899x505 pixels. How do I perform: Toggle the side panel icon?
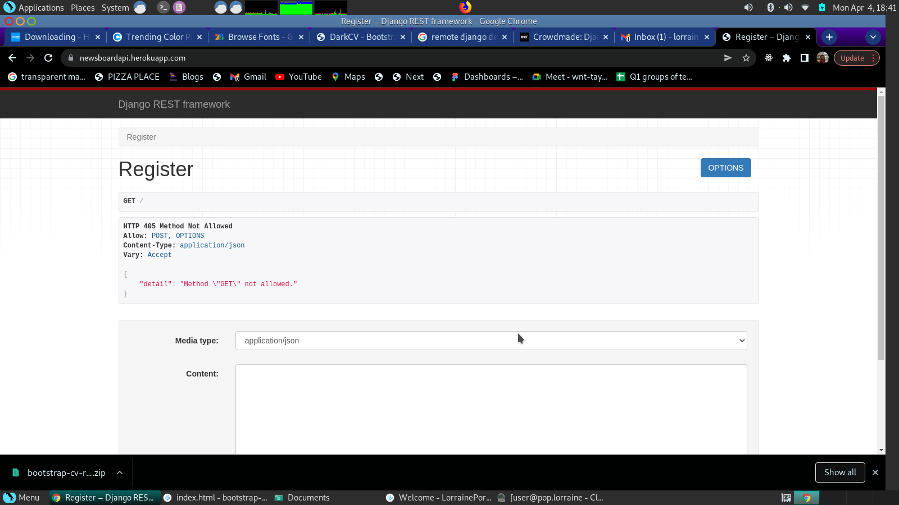pyautogui.click(x=805, y=58)
